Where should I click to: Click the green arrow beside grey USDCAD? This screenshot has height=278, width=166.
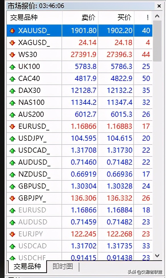click(12, 246)
